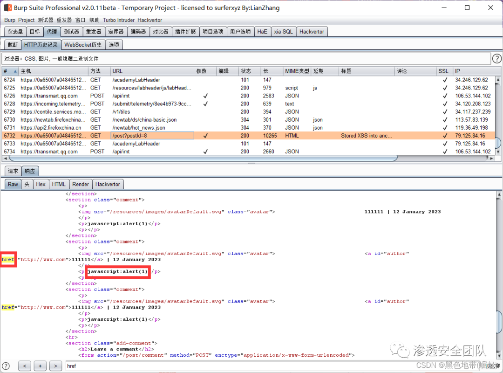Viewport: 503px width, 373px height.
Task: Open the Hackvertor menu in the menu bar
Action: pos(150,20)
